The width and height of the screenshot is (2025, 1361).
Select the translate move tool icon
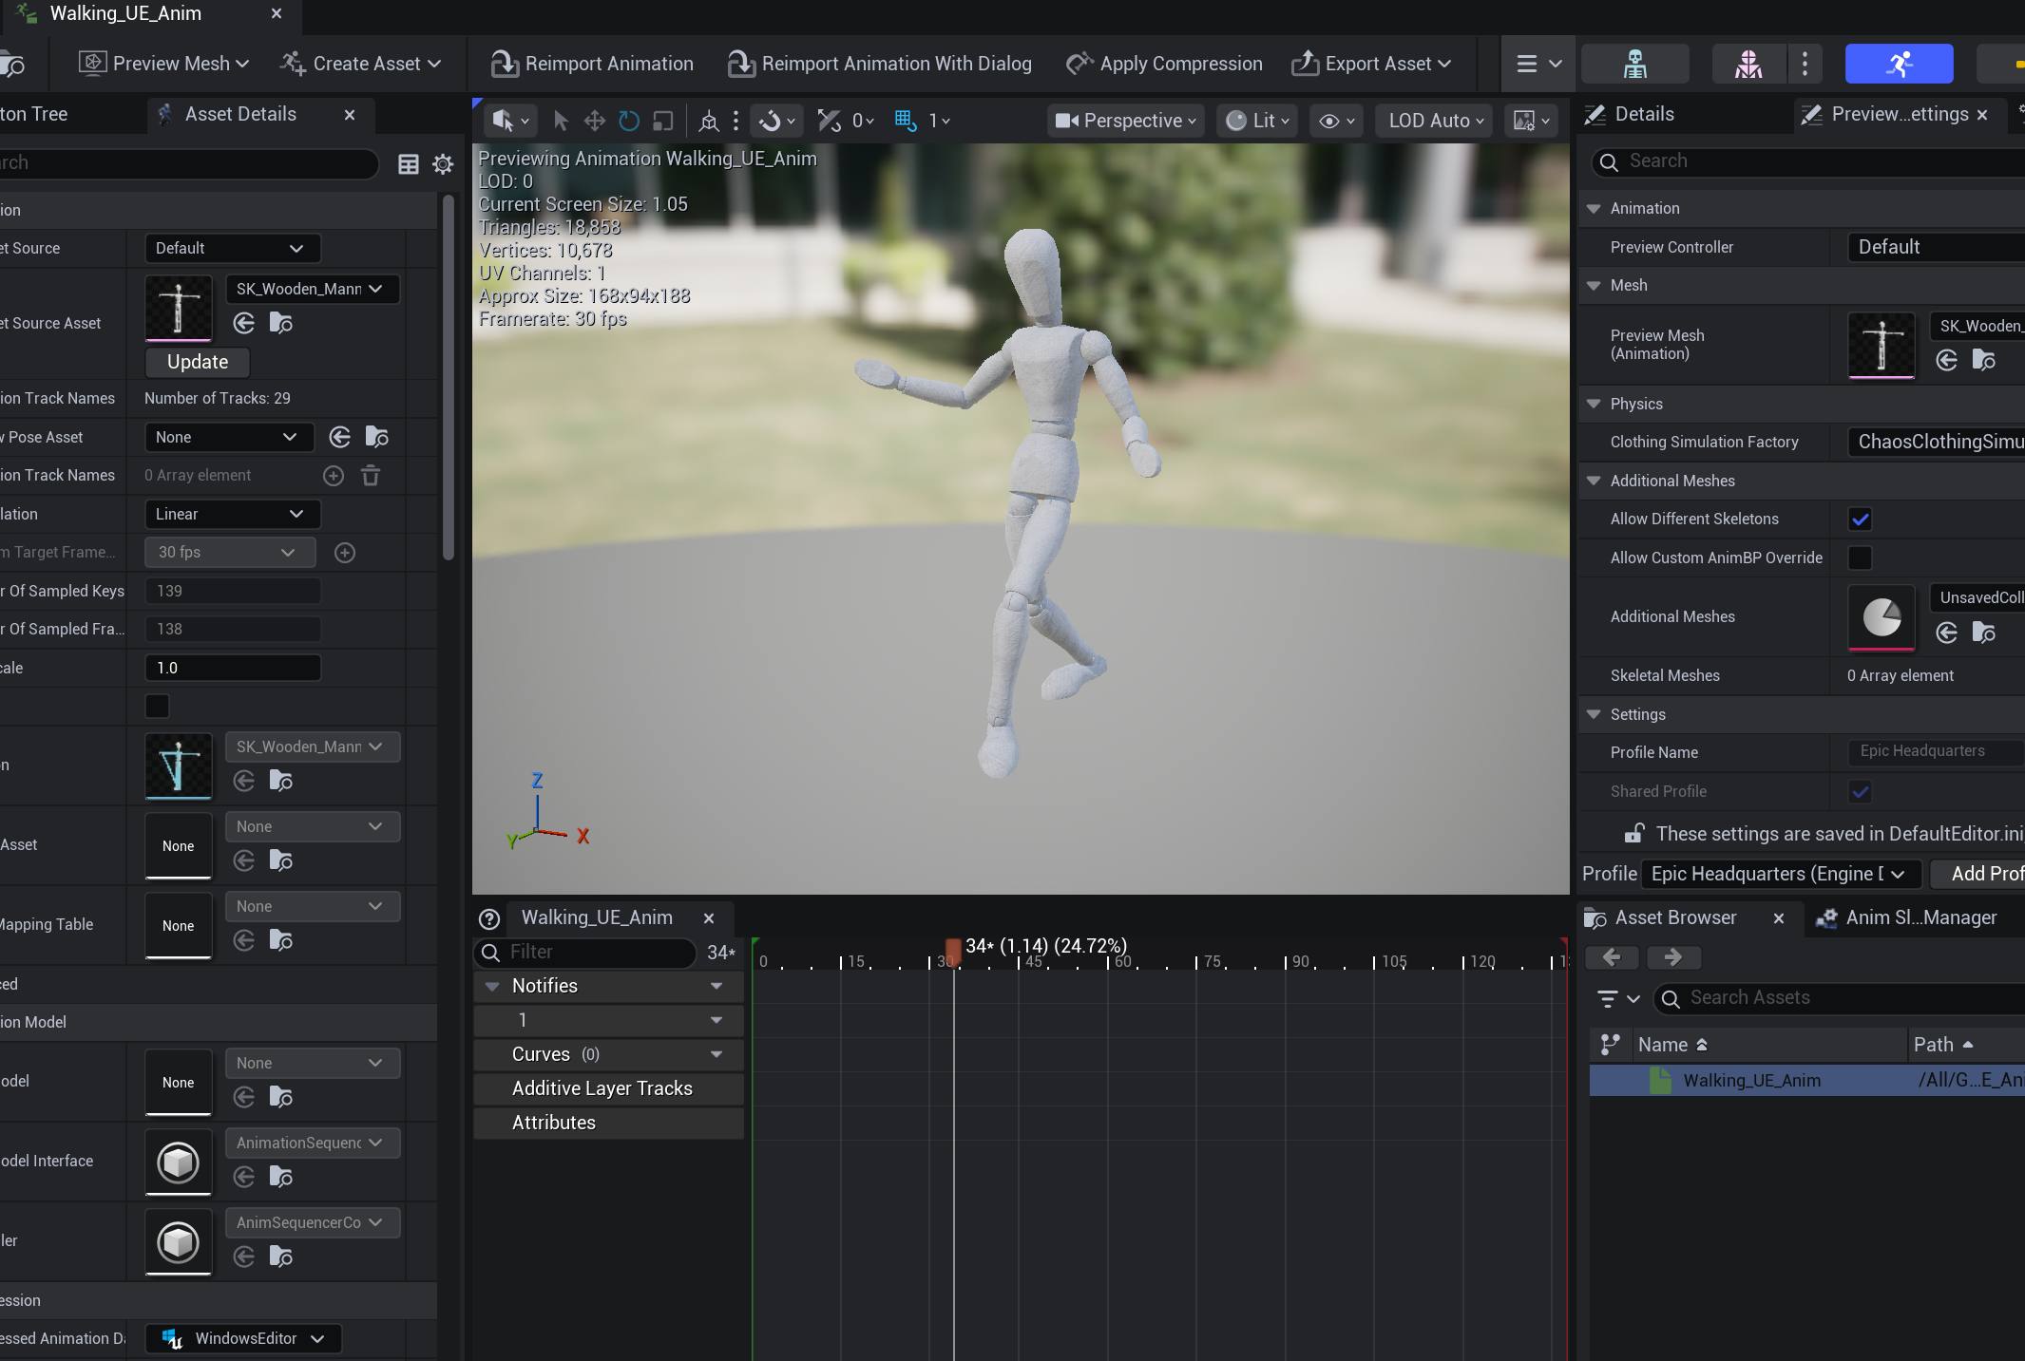pyautogui.click(x=594, y=121)
